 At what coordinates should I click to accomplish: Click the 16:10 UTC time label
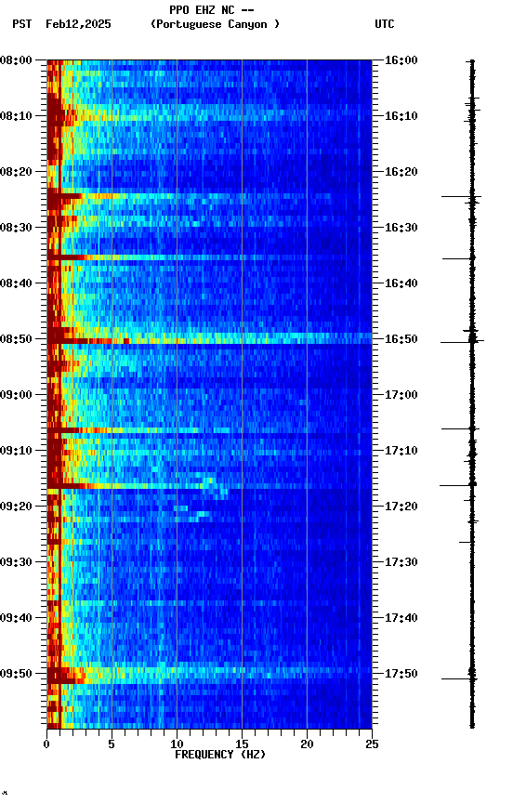tap(401, 116)
